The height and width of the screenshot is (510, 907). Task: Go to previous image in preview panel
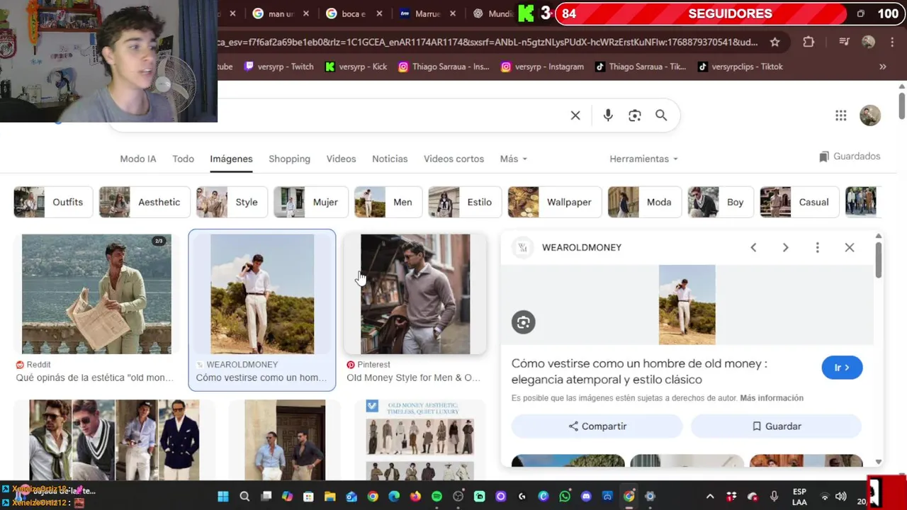click(x=753, y=247)
